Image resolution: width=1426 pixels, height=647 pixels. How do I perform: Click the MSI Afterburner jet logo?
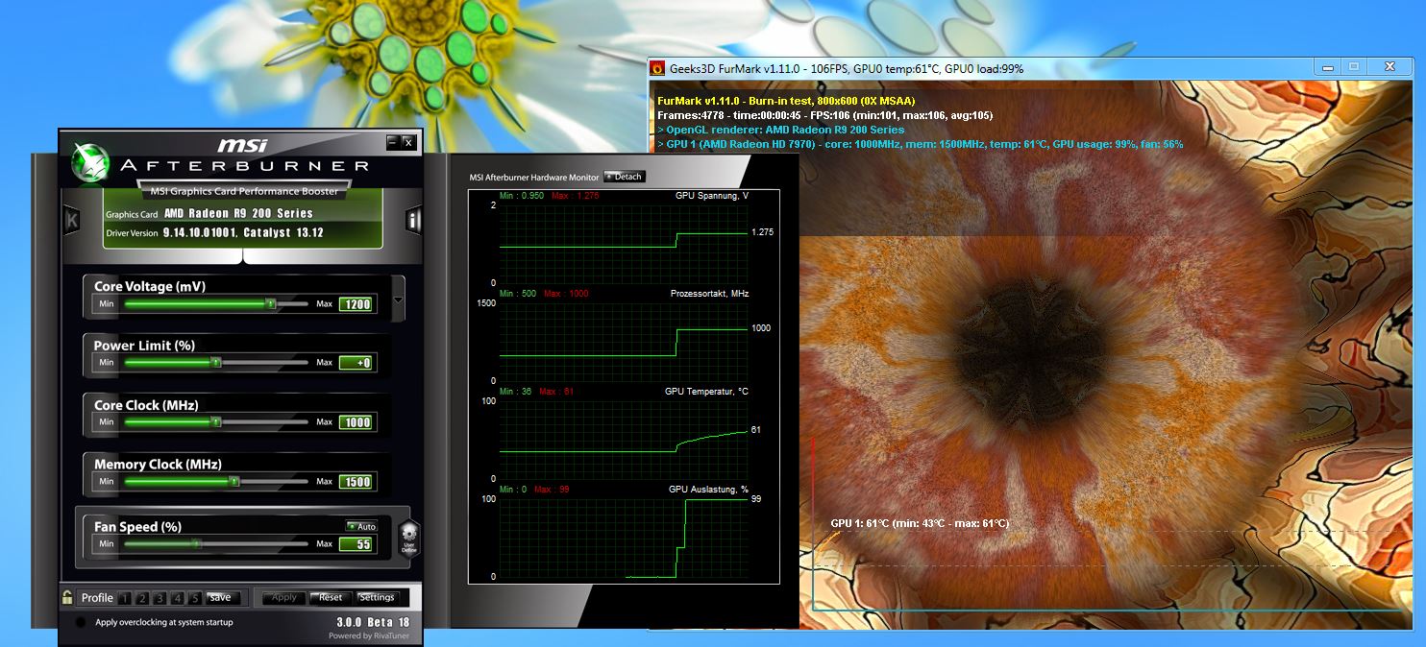[x=90, y=162]
